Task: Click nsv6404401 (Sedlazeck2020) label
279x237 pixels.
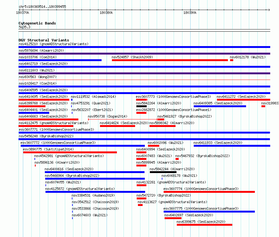Action: [x=43, y=110]
